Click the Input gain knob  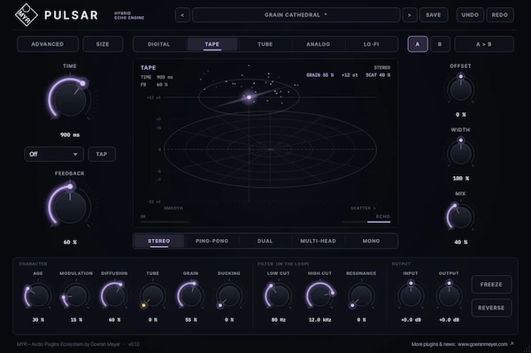[x=411, y=295]
